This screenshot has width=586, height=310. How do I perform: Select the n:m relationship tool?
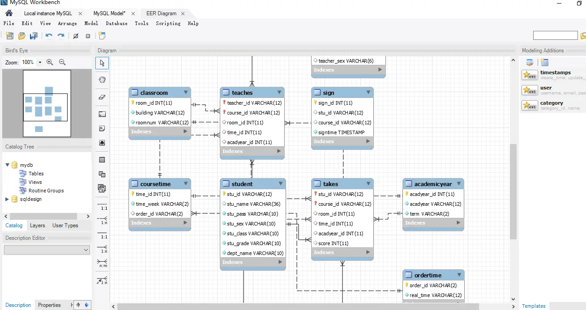pyautogui.click(x=102, y=263)
